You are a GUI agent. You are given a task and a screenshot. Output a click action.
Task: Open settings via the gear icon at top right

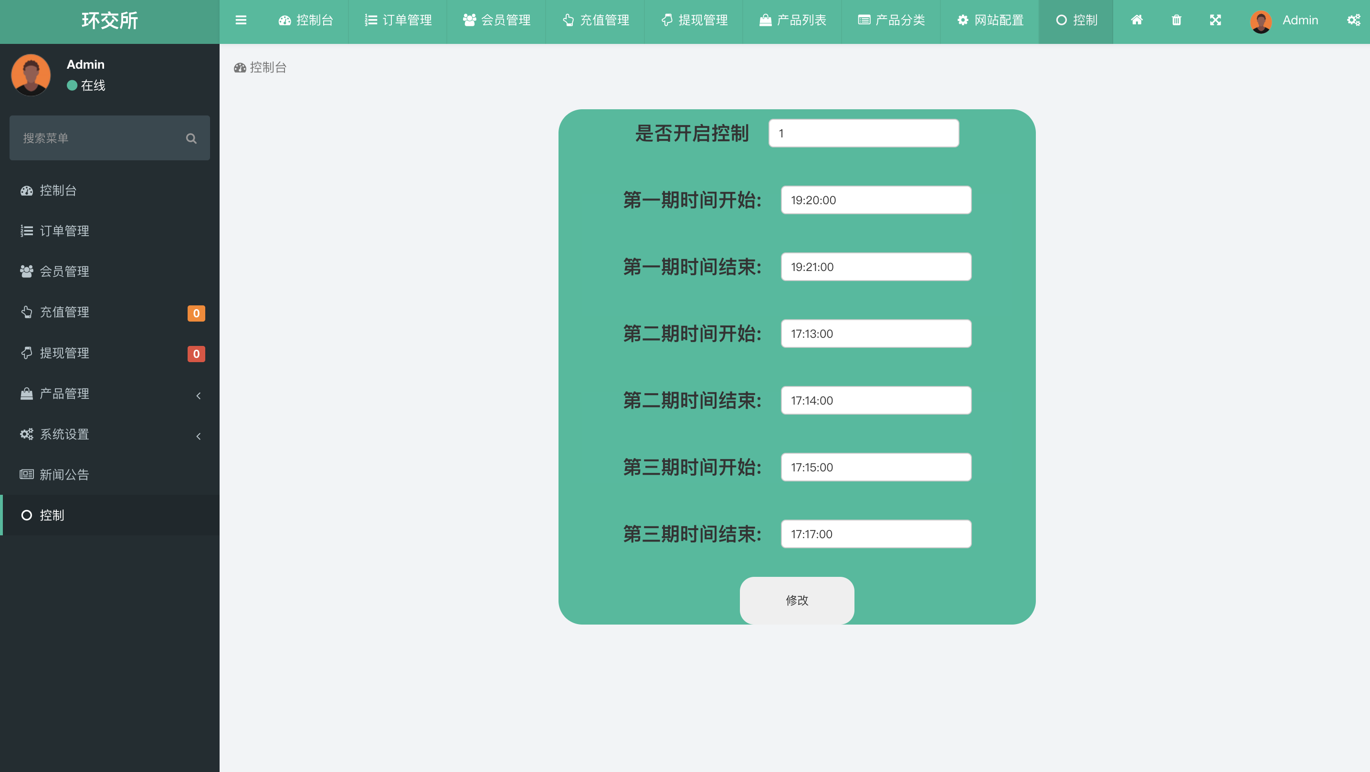[x=1354, y=20]
